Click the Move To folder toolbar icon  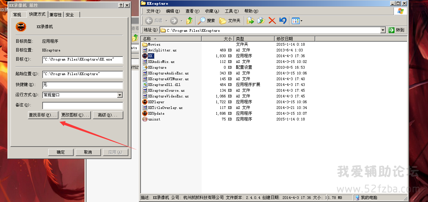(250, 21)
